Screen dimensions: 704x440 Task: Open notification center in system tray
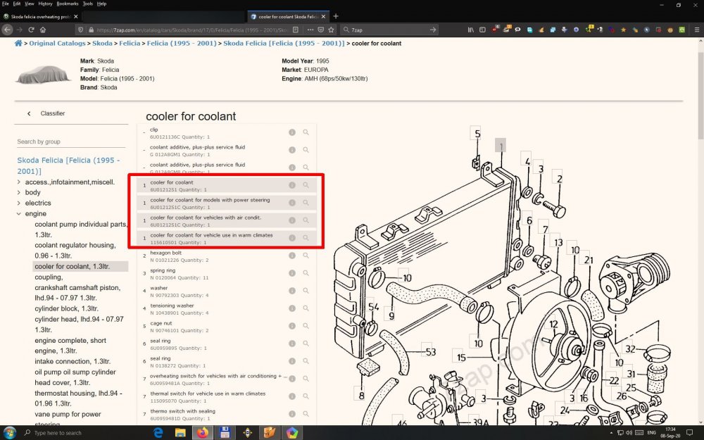[690, 433]
